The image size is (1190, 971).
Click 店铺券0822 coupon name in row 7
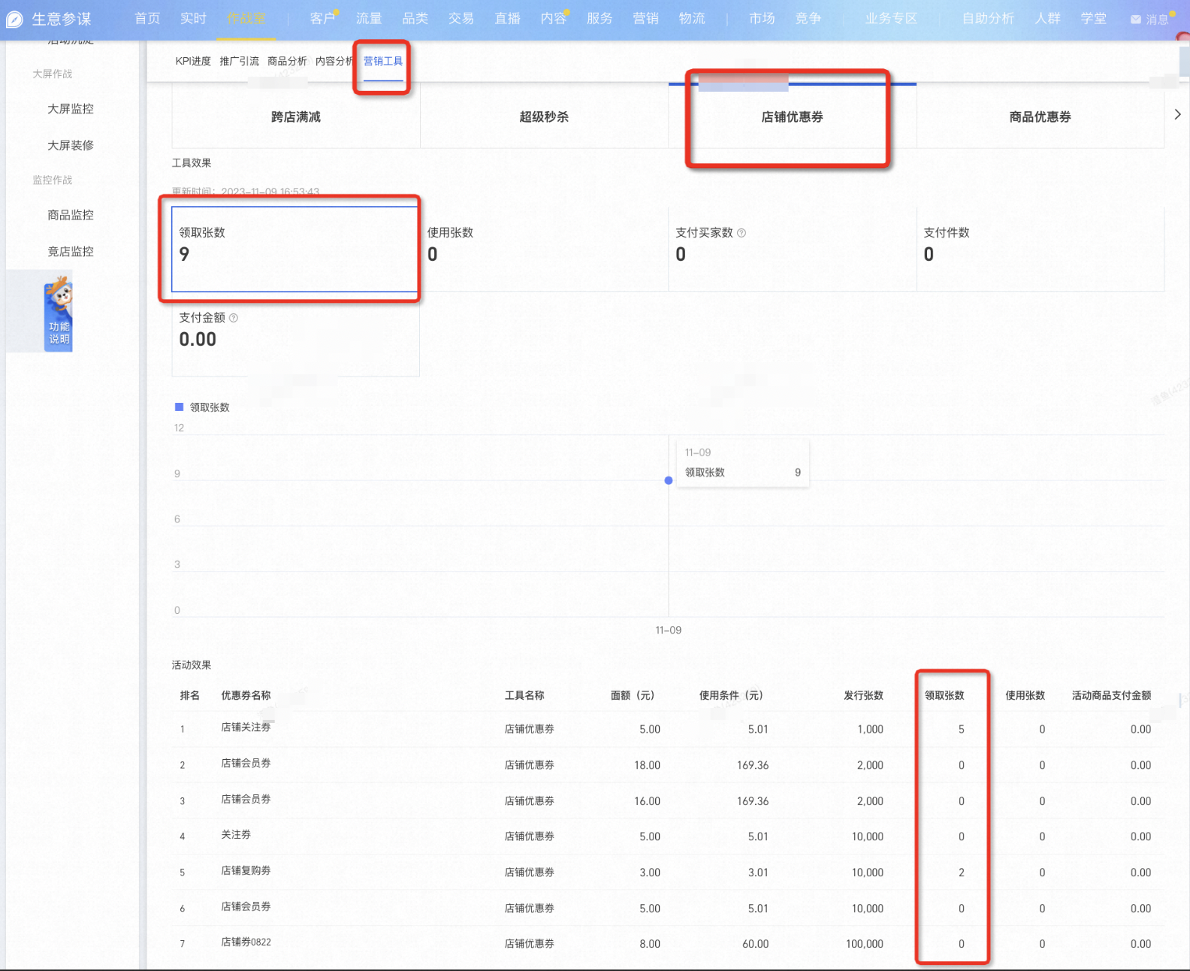pyautogui.click(x=246, y=942)
